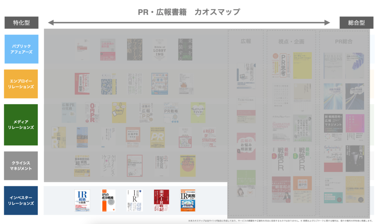Open the 緊急事態対応 超実践ハンドブック cover
This screenshot has height=224, width=379.
pos(82,166)
